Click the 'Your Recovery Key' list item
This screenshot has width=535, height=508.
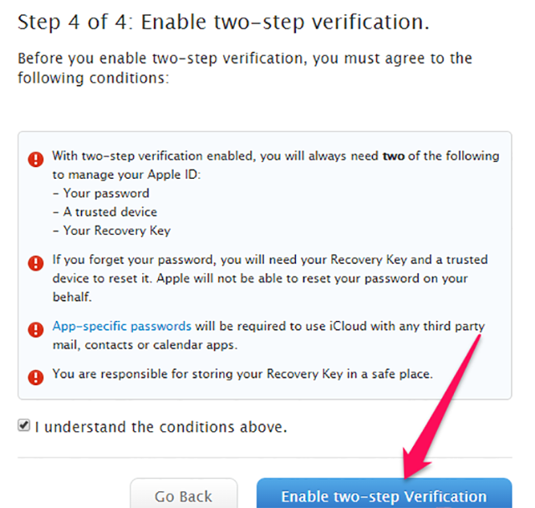[x=111, y=231]
